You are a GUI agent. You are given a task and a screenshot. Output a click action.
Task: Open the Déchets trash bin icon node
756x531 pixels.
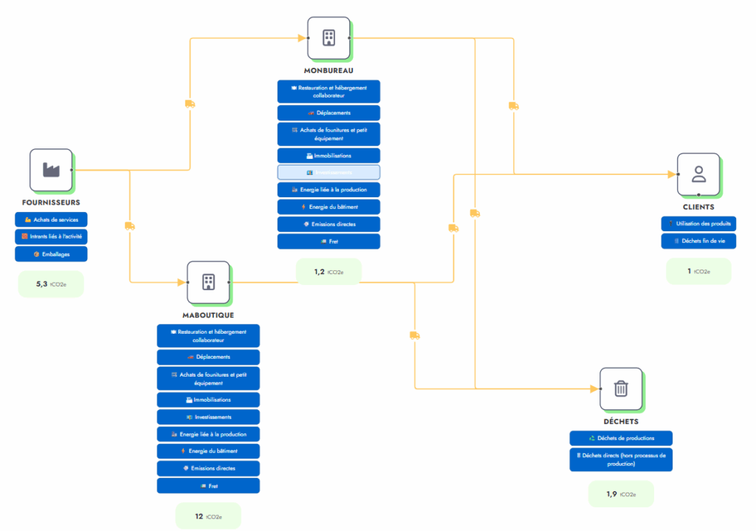point(621,388)
